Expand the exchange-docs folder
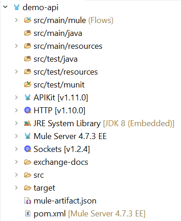This screenshot has height=221, width=181. tap(17, 162)
